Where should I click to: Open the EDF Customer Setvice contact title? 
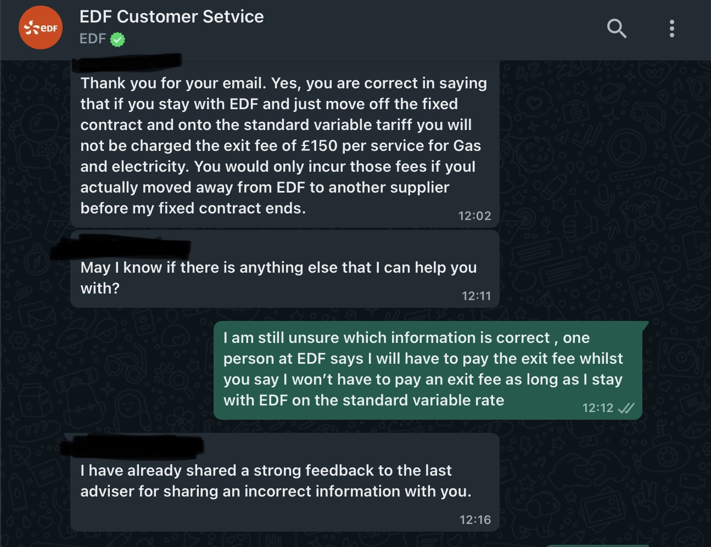(x=171, y=16)
